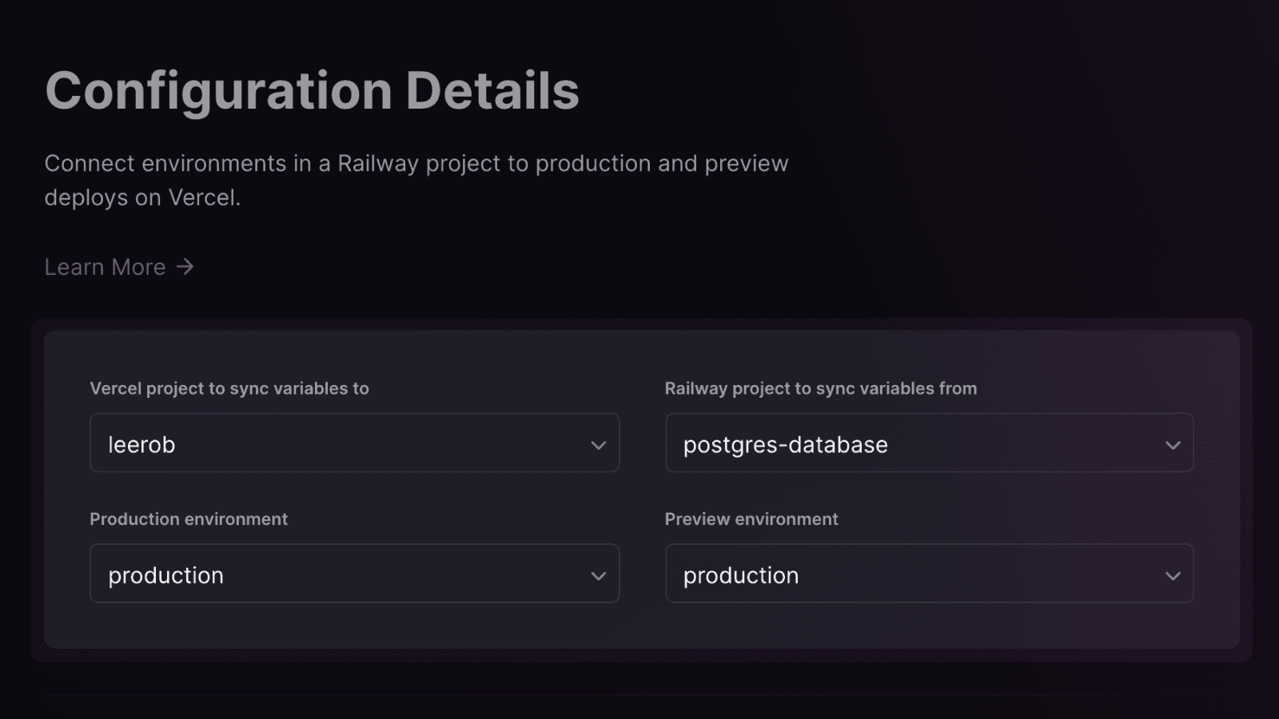Click the 'Preview environment' field label
The height and width of the screenshot is (719, 1279).
pos(751,519)
